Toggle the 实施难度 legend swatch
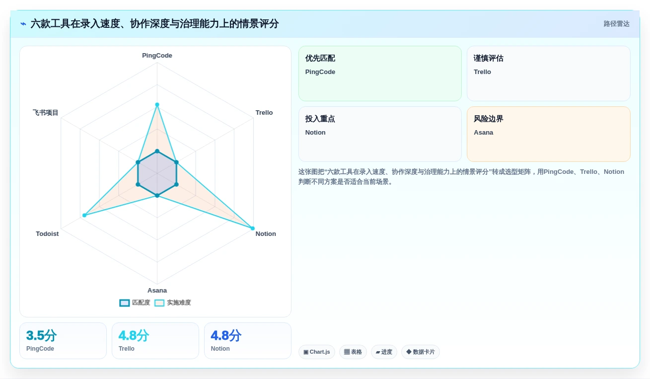650x379 pixels. tap(159, 303)
